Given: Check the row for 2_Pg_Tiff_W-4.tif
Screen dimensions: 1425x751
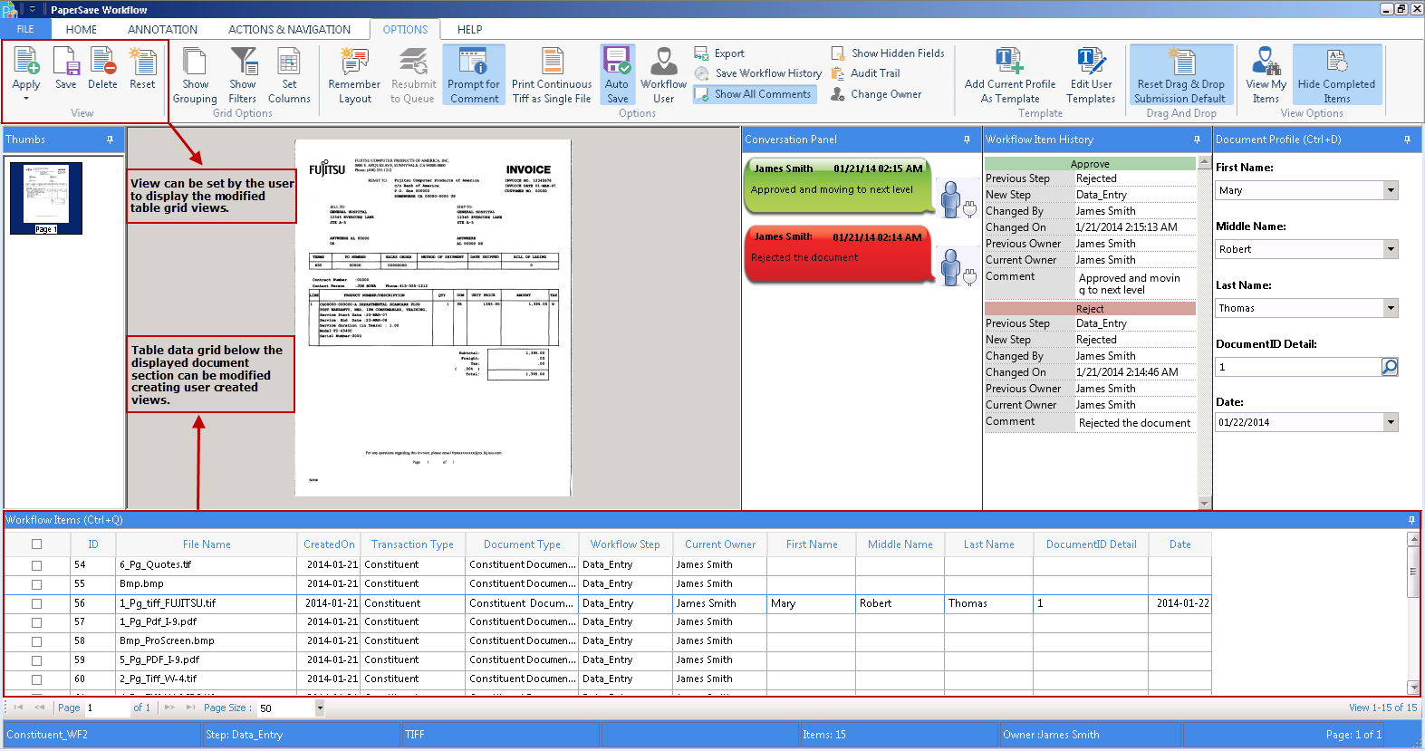Looking at the screenshot, I should tap(36, 679).
